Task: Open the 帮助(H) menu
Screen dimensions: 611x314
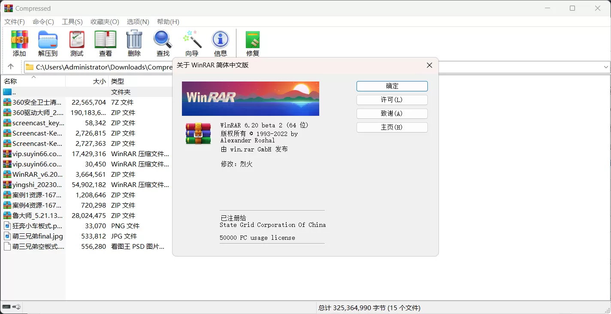Action: (168, 21)
